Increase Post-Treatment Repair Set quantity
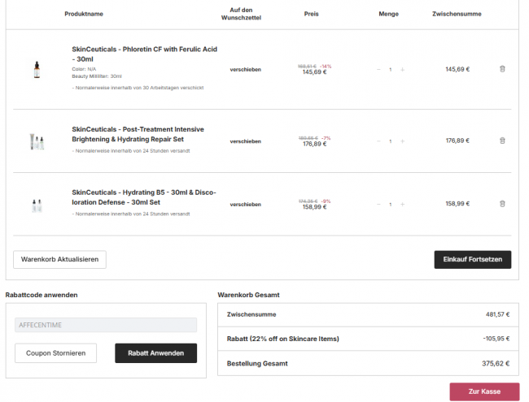 (x=402, y=140)
